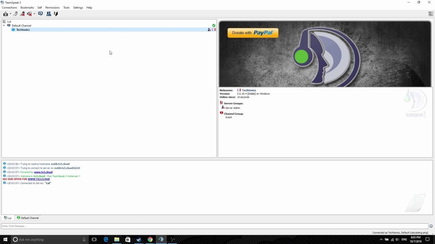Click the flag icon next to Nickname value
Viewport: 435px width, 244px height.
[239, 90]
